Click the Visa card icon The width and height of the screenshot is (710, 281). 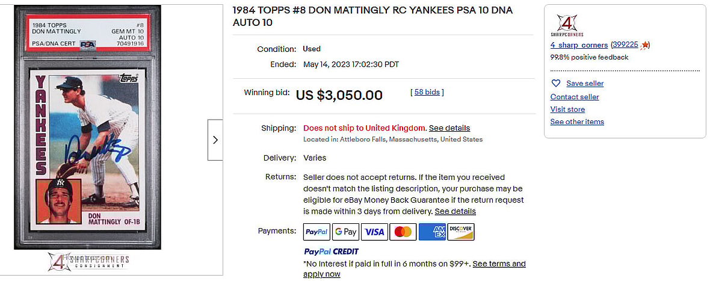[x=374, y=232]
